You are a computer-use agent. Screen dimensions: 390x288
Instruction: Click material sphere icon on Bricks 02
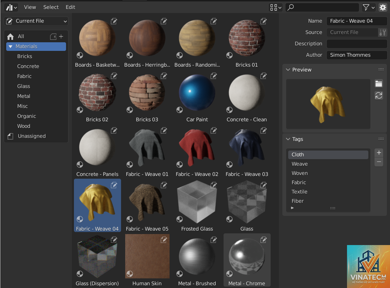[80, 110]
